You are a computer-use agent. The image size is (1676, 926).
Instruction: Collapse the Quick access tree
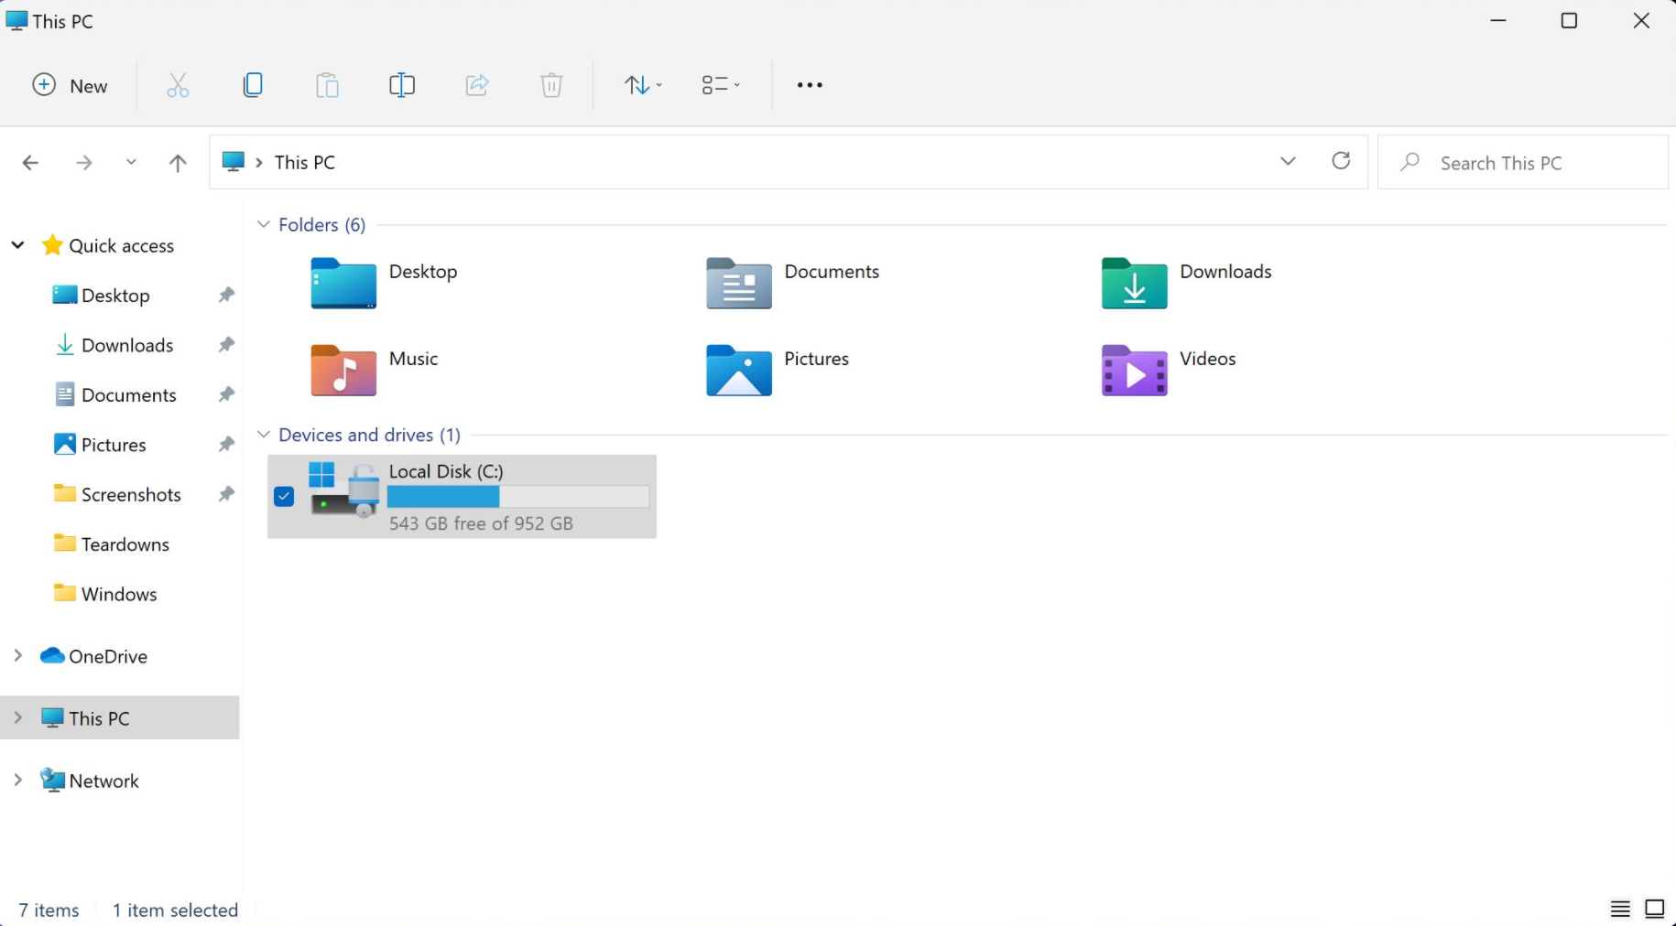click(x=17, y=244)
